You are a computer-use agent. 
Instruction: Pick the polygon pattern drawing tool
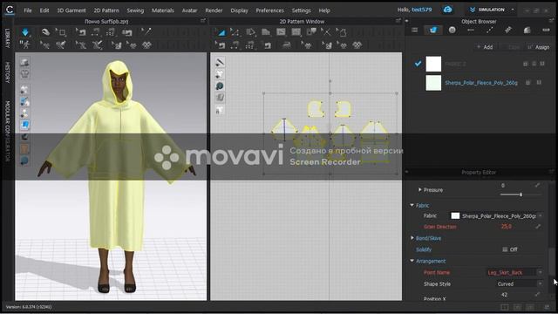point(250,32)
